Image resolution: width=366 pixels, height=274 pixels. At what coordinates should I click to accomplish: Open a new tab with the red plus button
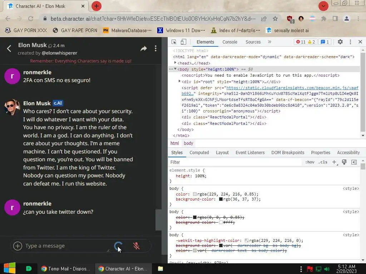click(97, 6)
